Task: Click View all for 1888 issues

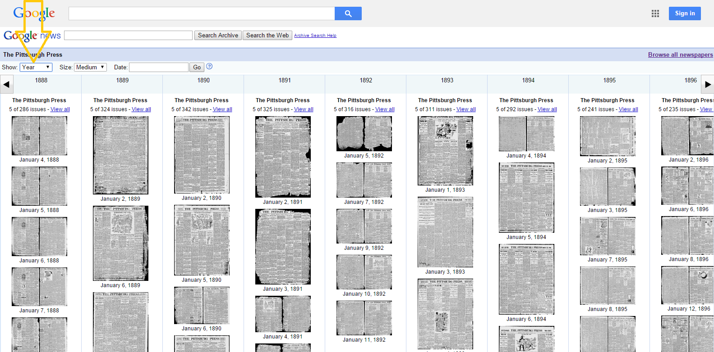Action: (60, 109)
